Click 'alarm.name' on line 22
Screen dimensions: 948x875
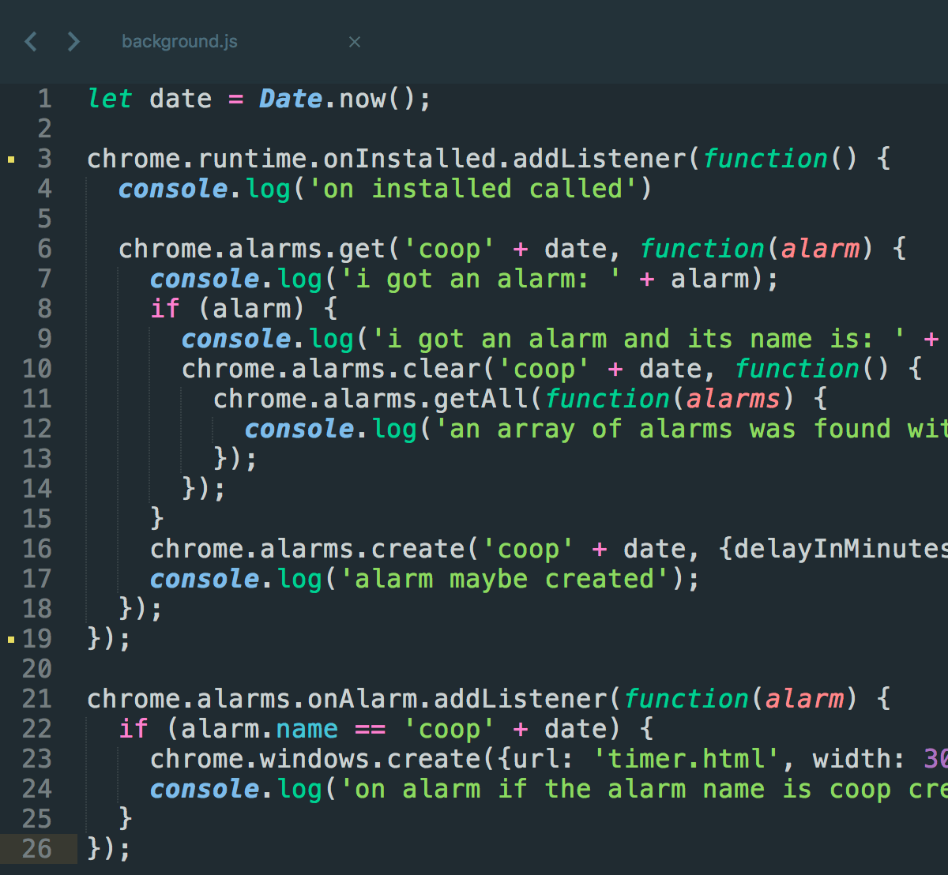coord(260,729)
